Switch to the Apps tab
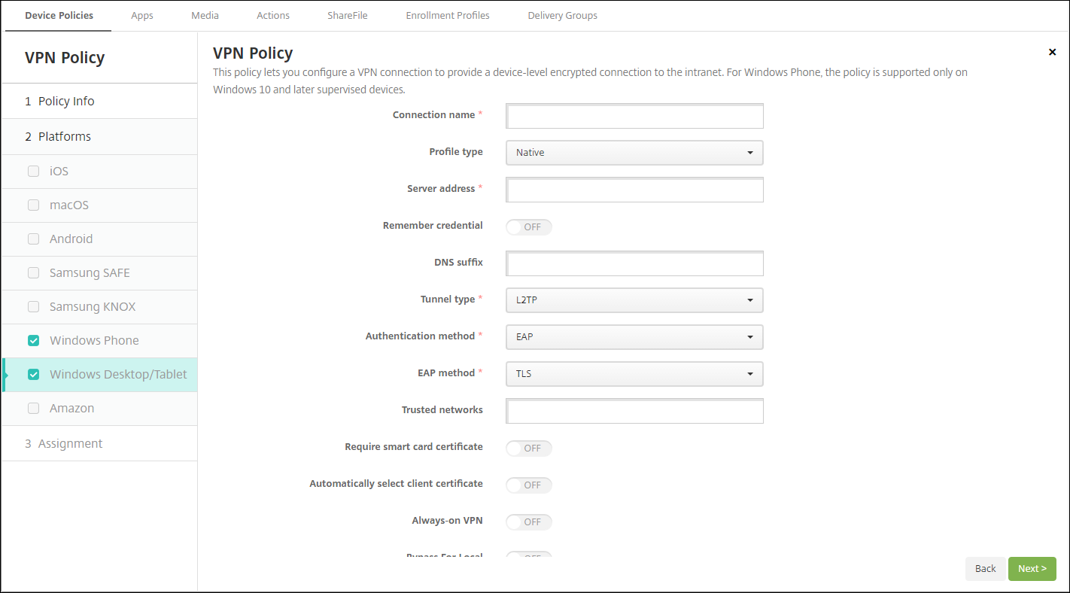The height and width of the screenshot is (593, 1070). (141, 15)
